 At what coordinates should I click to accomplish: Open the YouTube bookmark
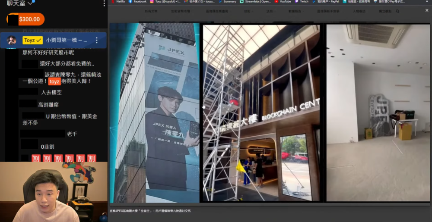[283, 2]
